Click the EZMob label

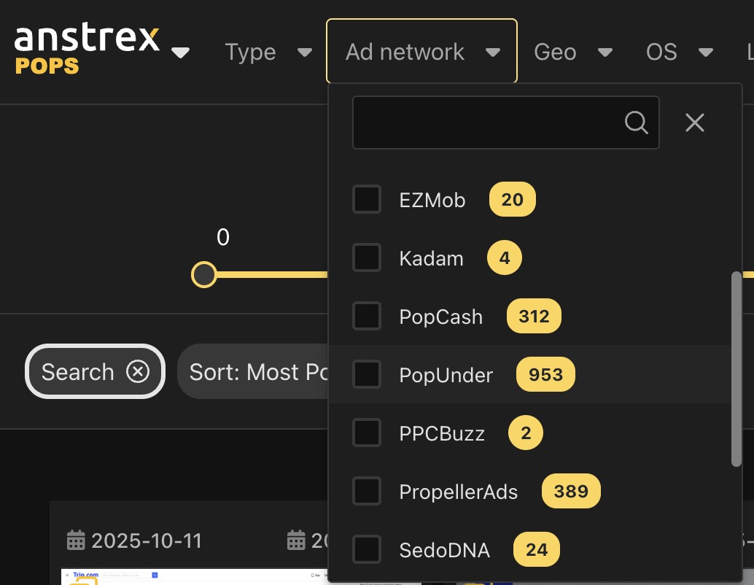click(432, 200)
